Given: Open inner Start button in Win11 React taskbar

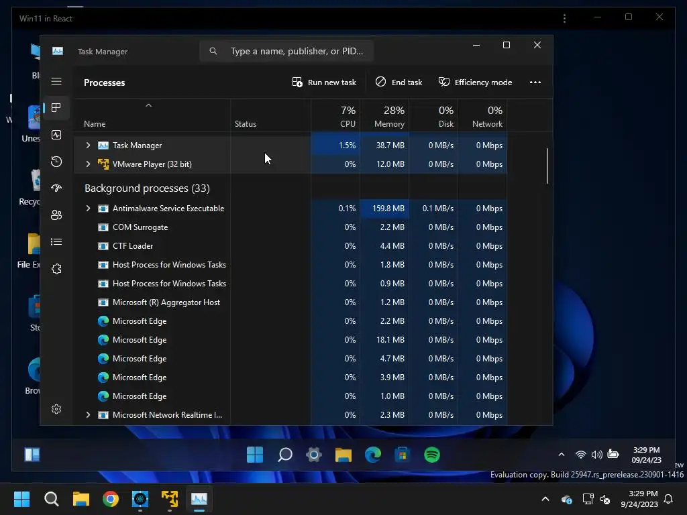Looking at the screenshot, I should 255,455.
